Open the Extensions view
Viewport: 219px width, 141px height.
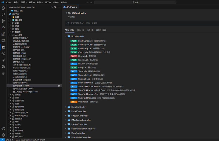click(x=3, y=34)
